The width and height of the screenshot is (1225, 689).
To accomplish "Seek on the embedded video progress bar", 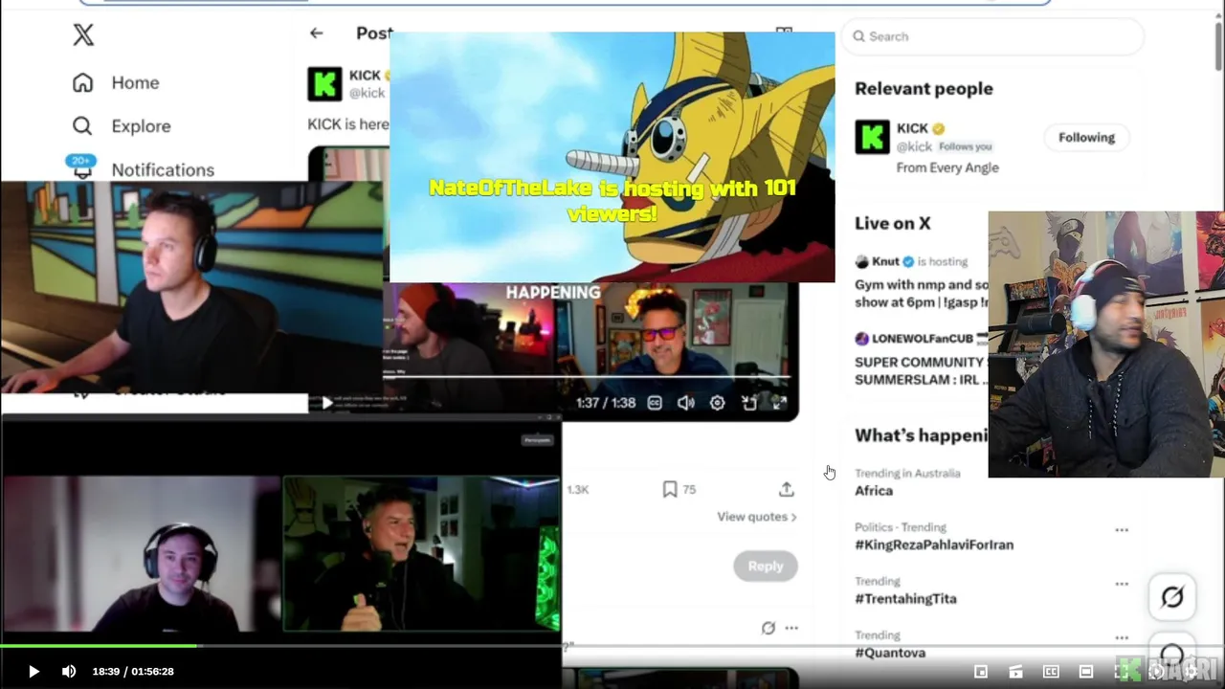I will pyautogui.click(x=589, y=377).
